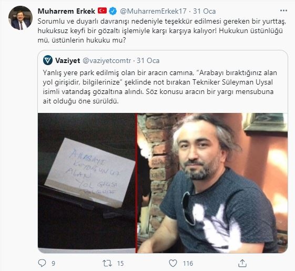Open the handwritten note photo

coord(87,183)
